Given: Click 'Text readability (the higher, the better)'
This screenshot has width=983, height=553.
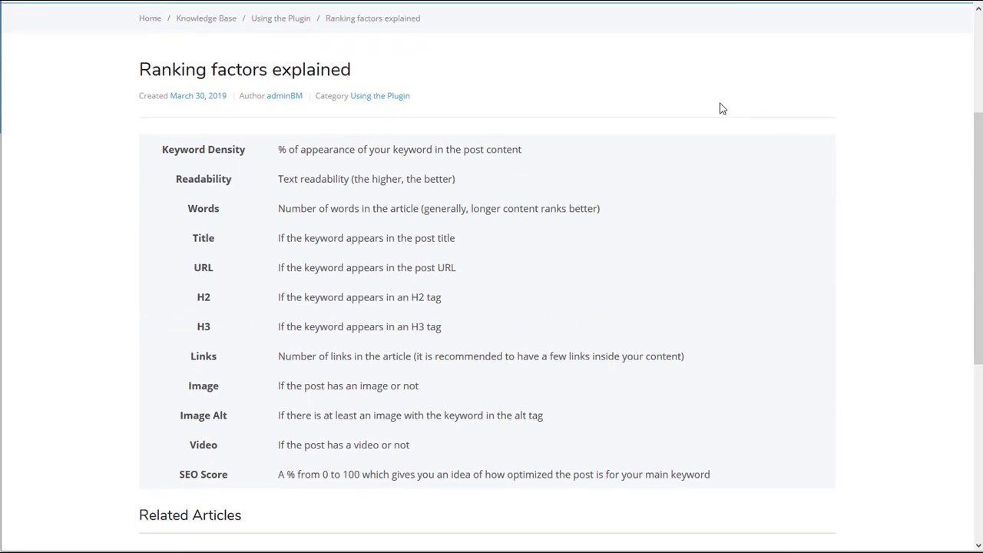Looking at the screenshot, I should click(x=366, y=179).
